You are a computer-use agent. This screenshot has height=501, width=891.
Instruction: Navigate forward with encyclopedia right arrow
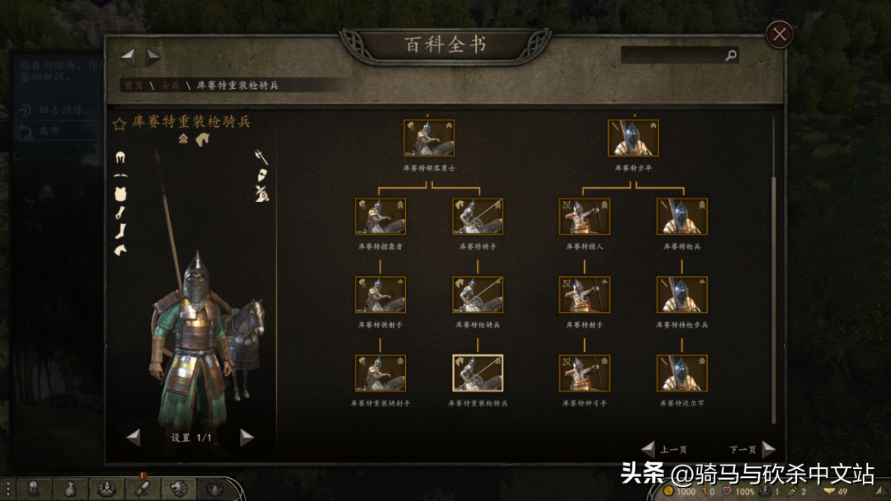pyautogui.click(x=153, y=57)
